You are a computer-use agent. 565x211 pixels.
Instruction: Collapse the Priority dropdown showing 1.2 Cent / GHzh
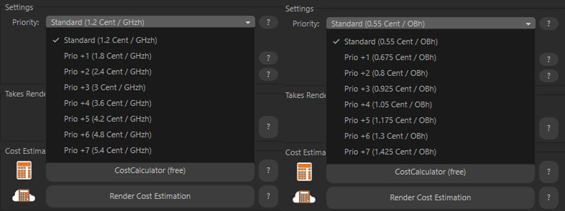point(150,23)
